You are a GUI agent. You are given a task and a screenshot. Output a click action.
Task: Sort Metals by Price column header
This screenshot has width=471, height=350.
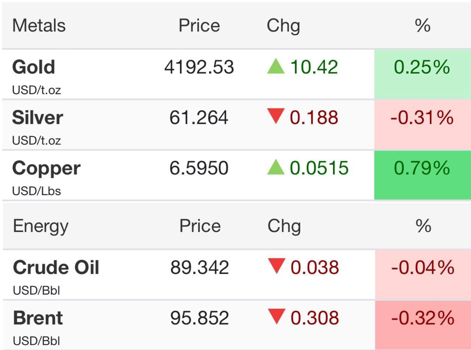click(199, 25)
